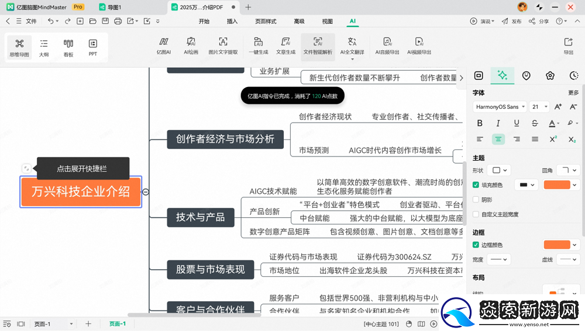This screenshot has height=331, width=585.
Task: Toggle the 边框颜色 checkbox
Action: pos(476,245)
